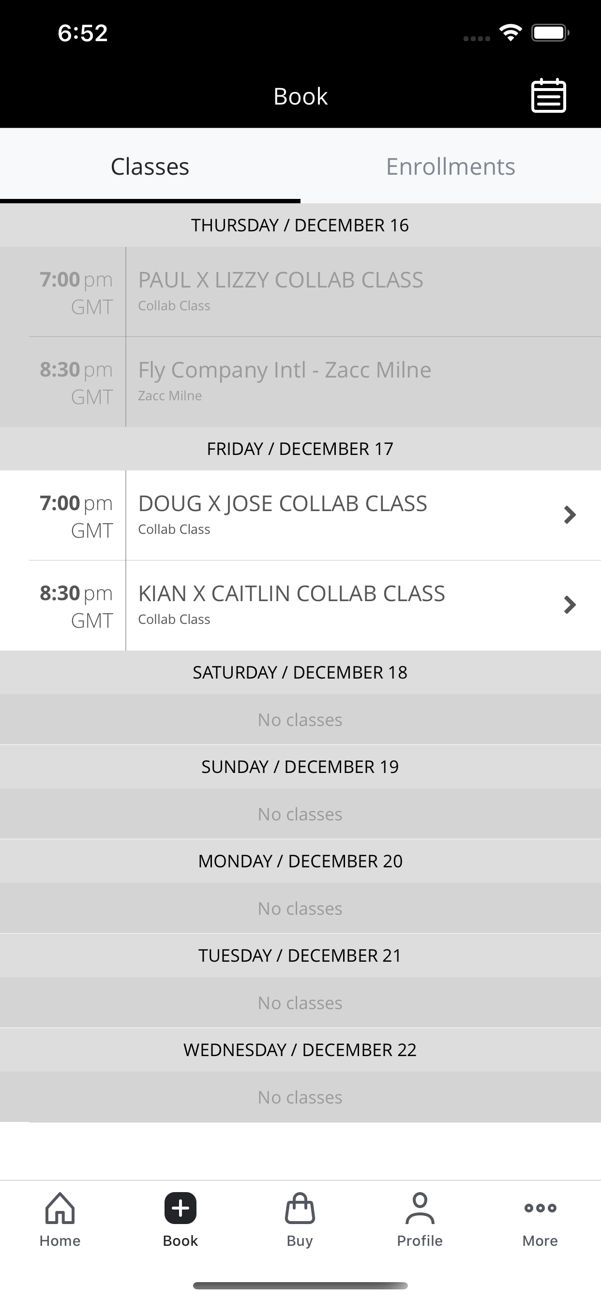Tap the Home icon in bottom bar
The width and height of the screenshot is (601, 1301).
point(60,1208)
